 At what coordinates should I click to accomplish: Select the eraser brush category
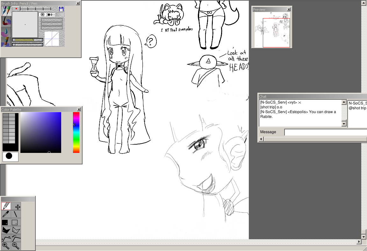6,42
